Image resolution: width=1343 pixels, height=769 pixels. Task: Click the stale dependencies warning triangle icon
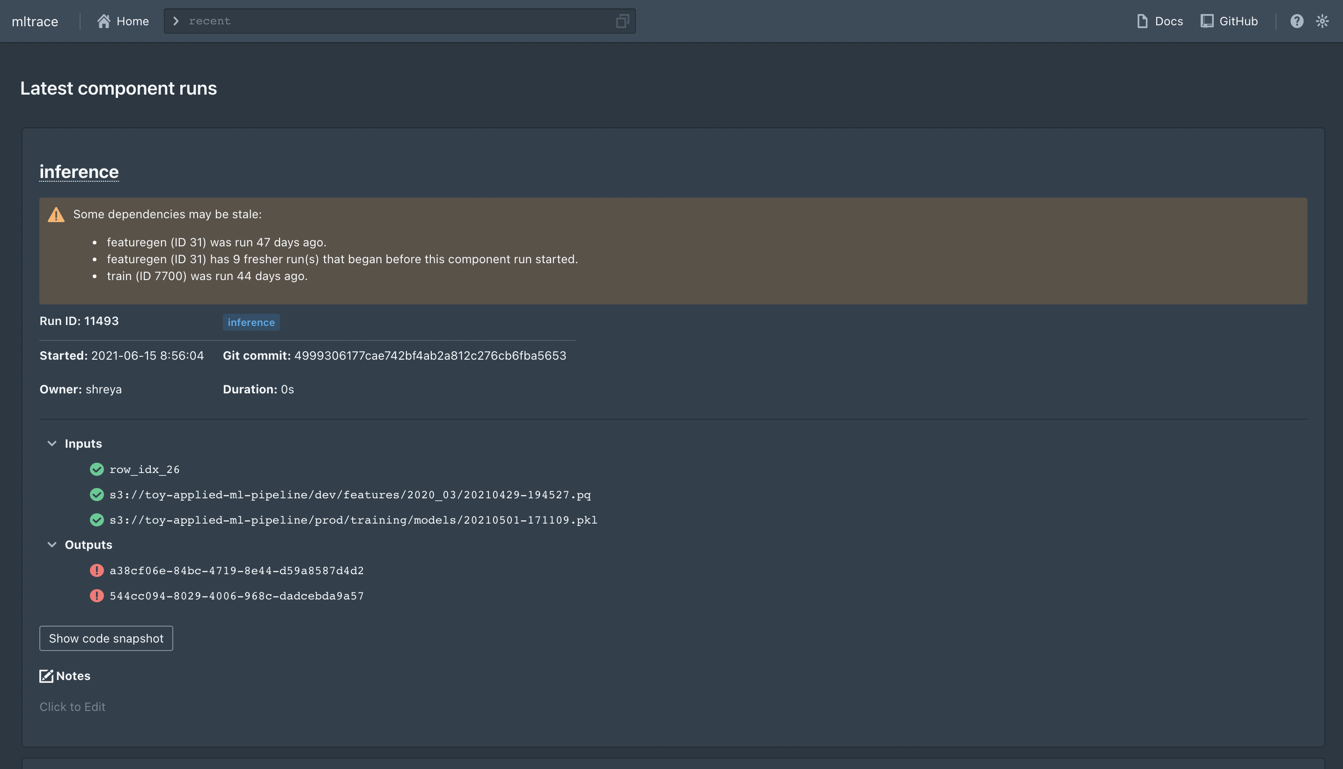pyautogui.click(x=56, y=215)
